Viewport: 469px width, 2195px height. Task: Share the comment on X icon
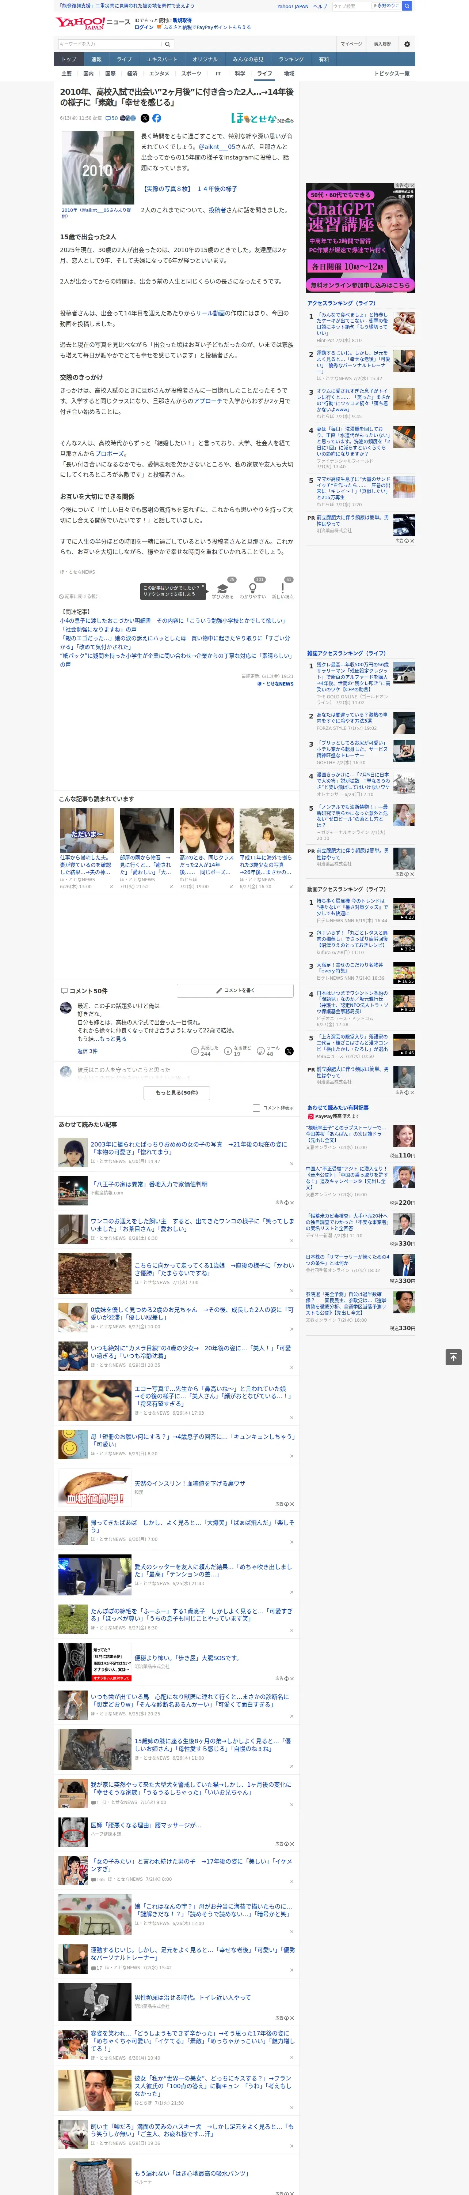click(289, 1051)
